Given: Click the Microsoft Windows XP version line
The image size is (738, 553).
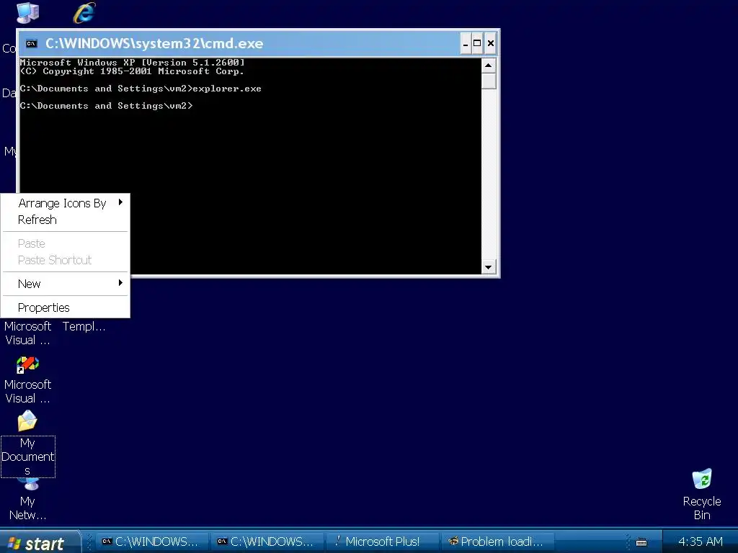Looking at the screenshot, I should (133, 63).
